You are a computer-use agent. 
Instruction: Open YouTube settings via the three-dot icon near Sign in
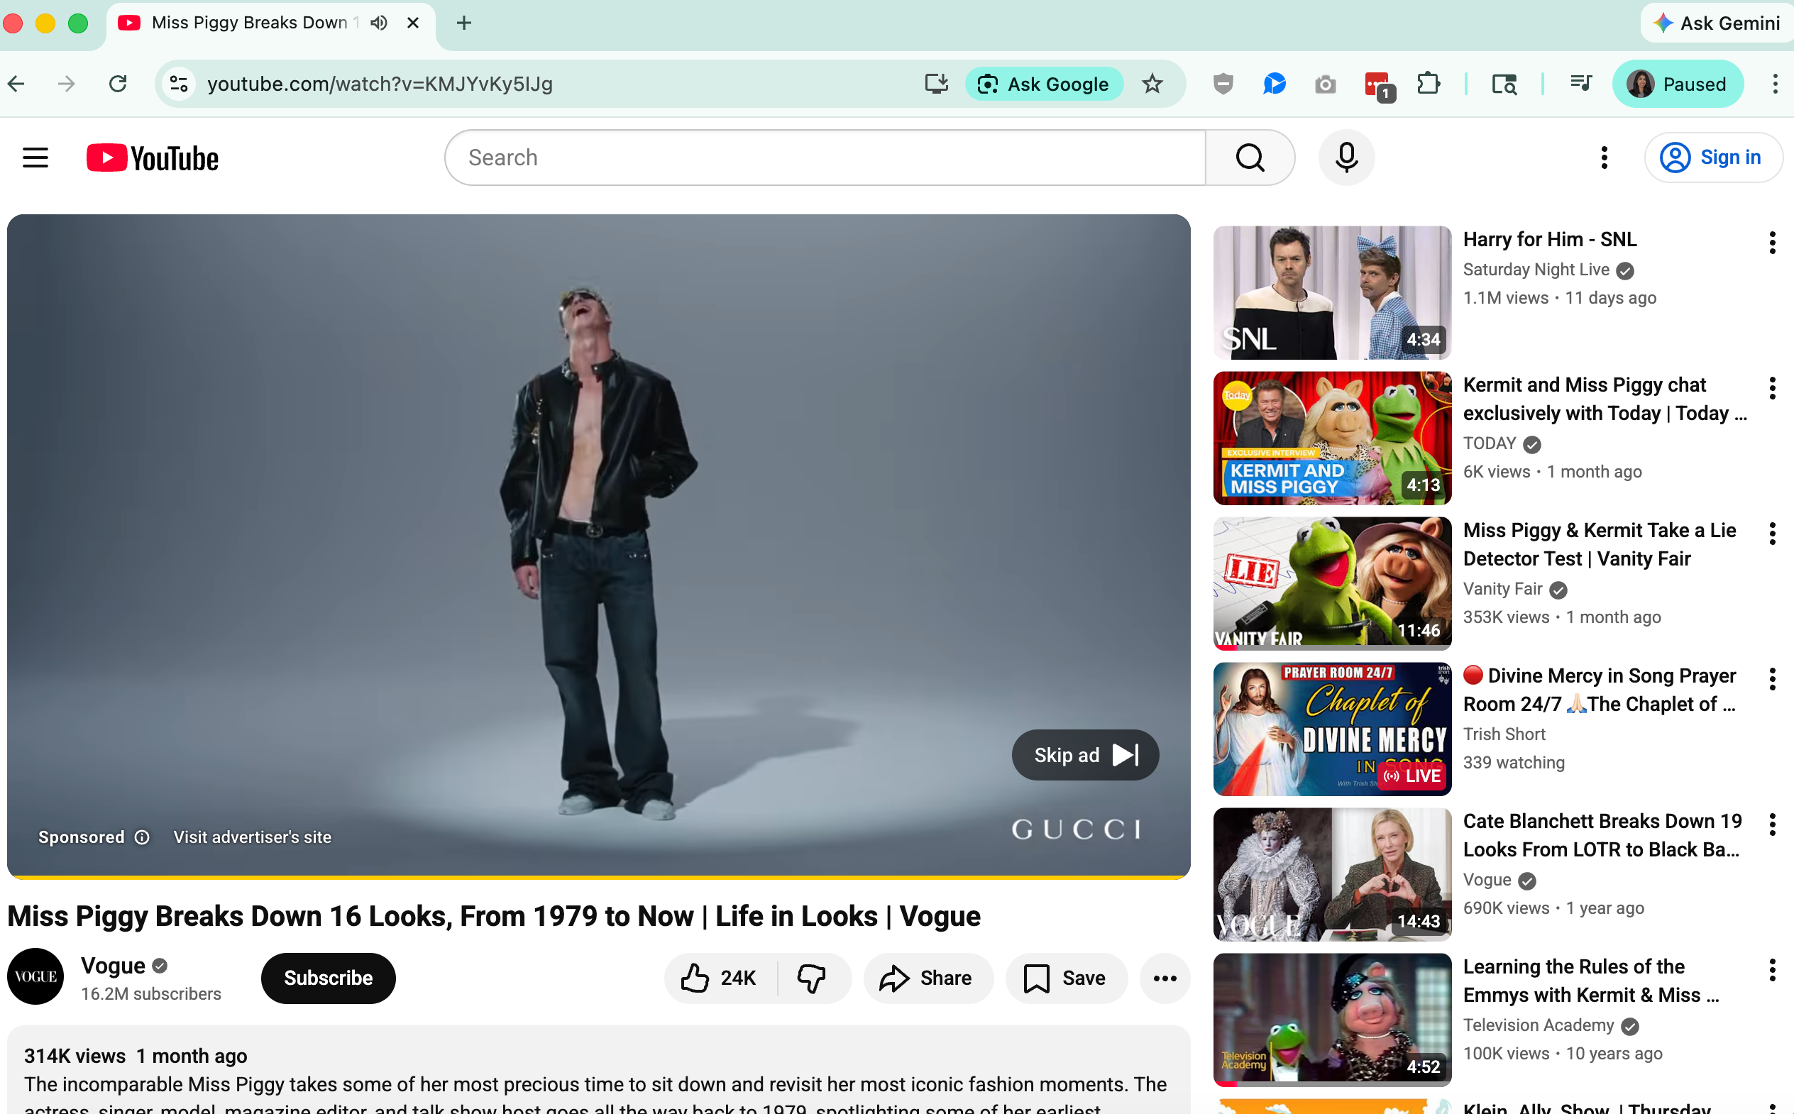[x=1604, y=157]
